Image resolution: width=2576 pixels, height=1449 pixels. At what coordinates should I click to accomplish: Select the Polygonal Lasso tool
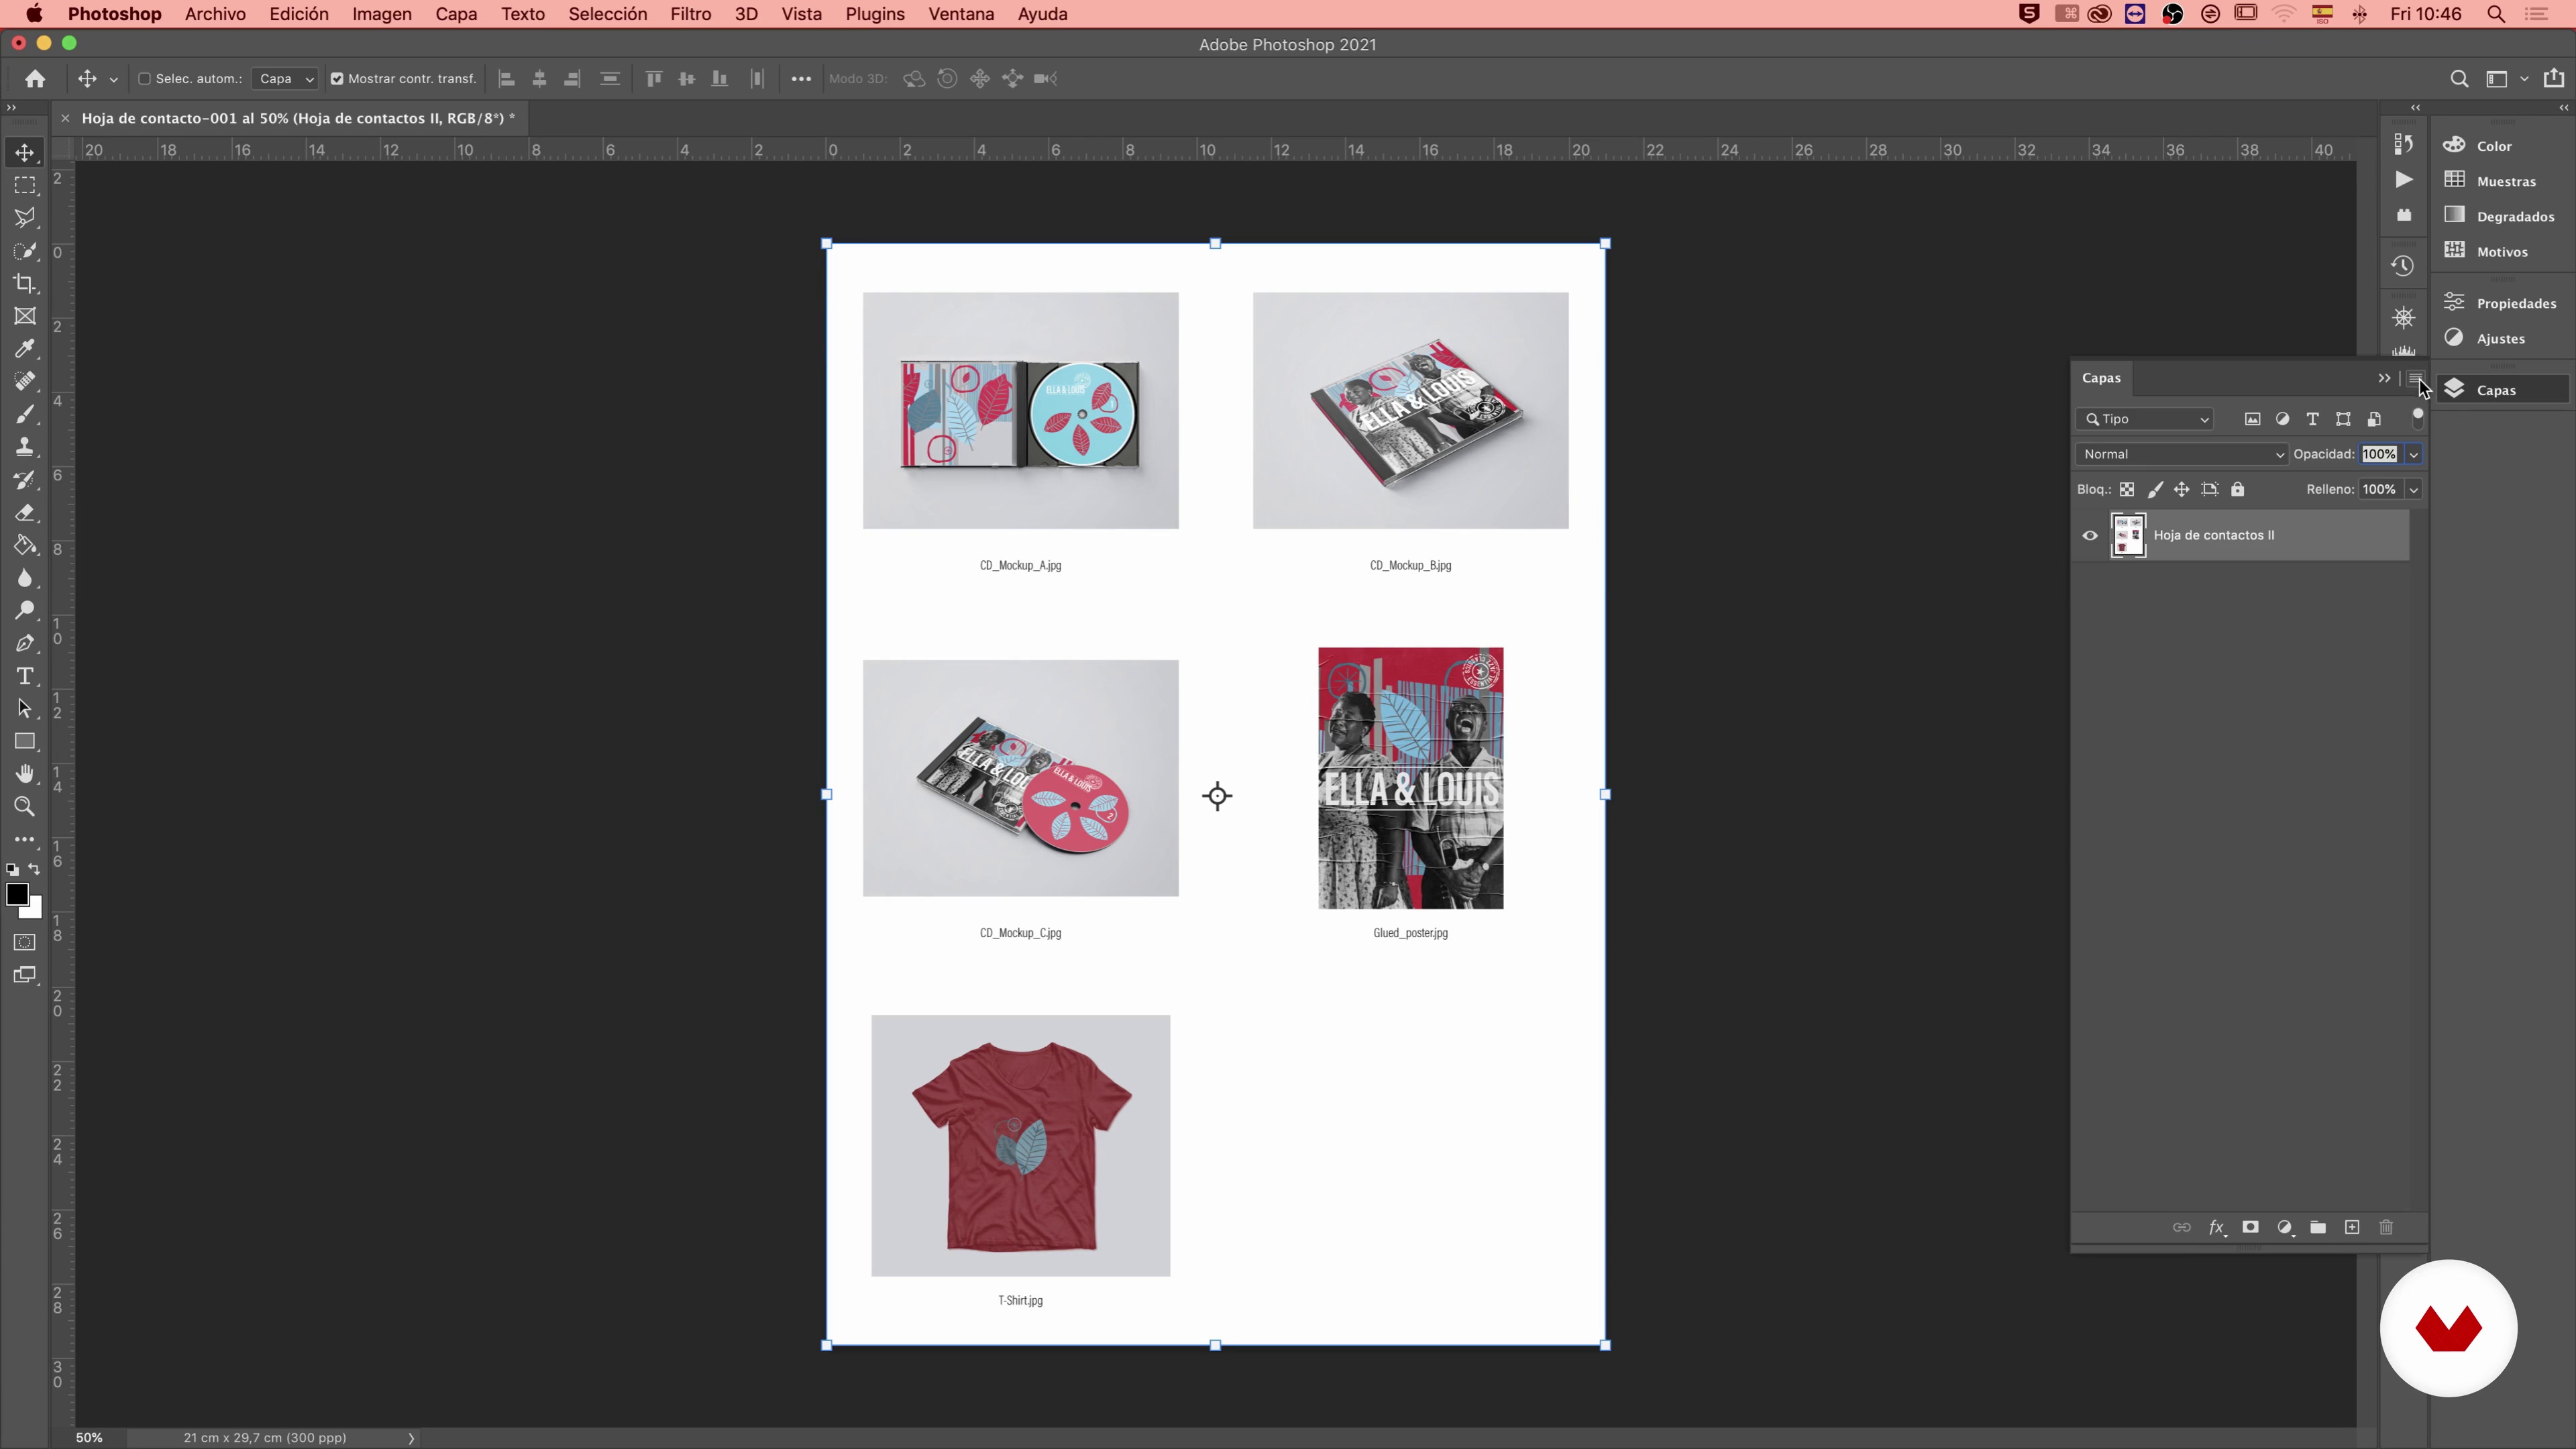(25, 218)
